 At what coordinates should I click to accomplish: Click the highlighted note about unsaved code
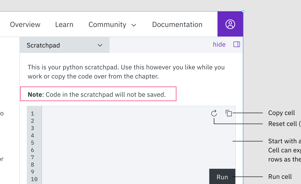(98, 94)
